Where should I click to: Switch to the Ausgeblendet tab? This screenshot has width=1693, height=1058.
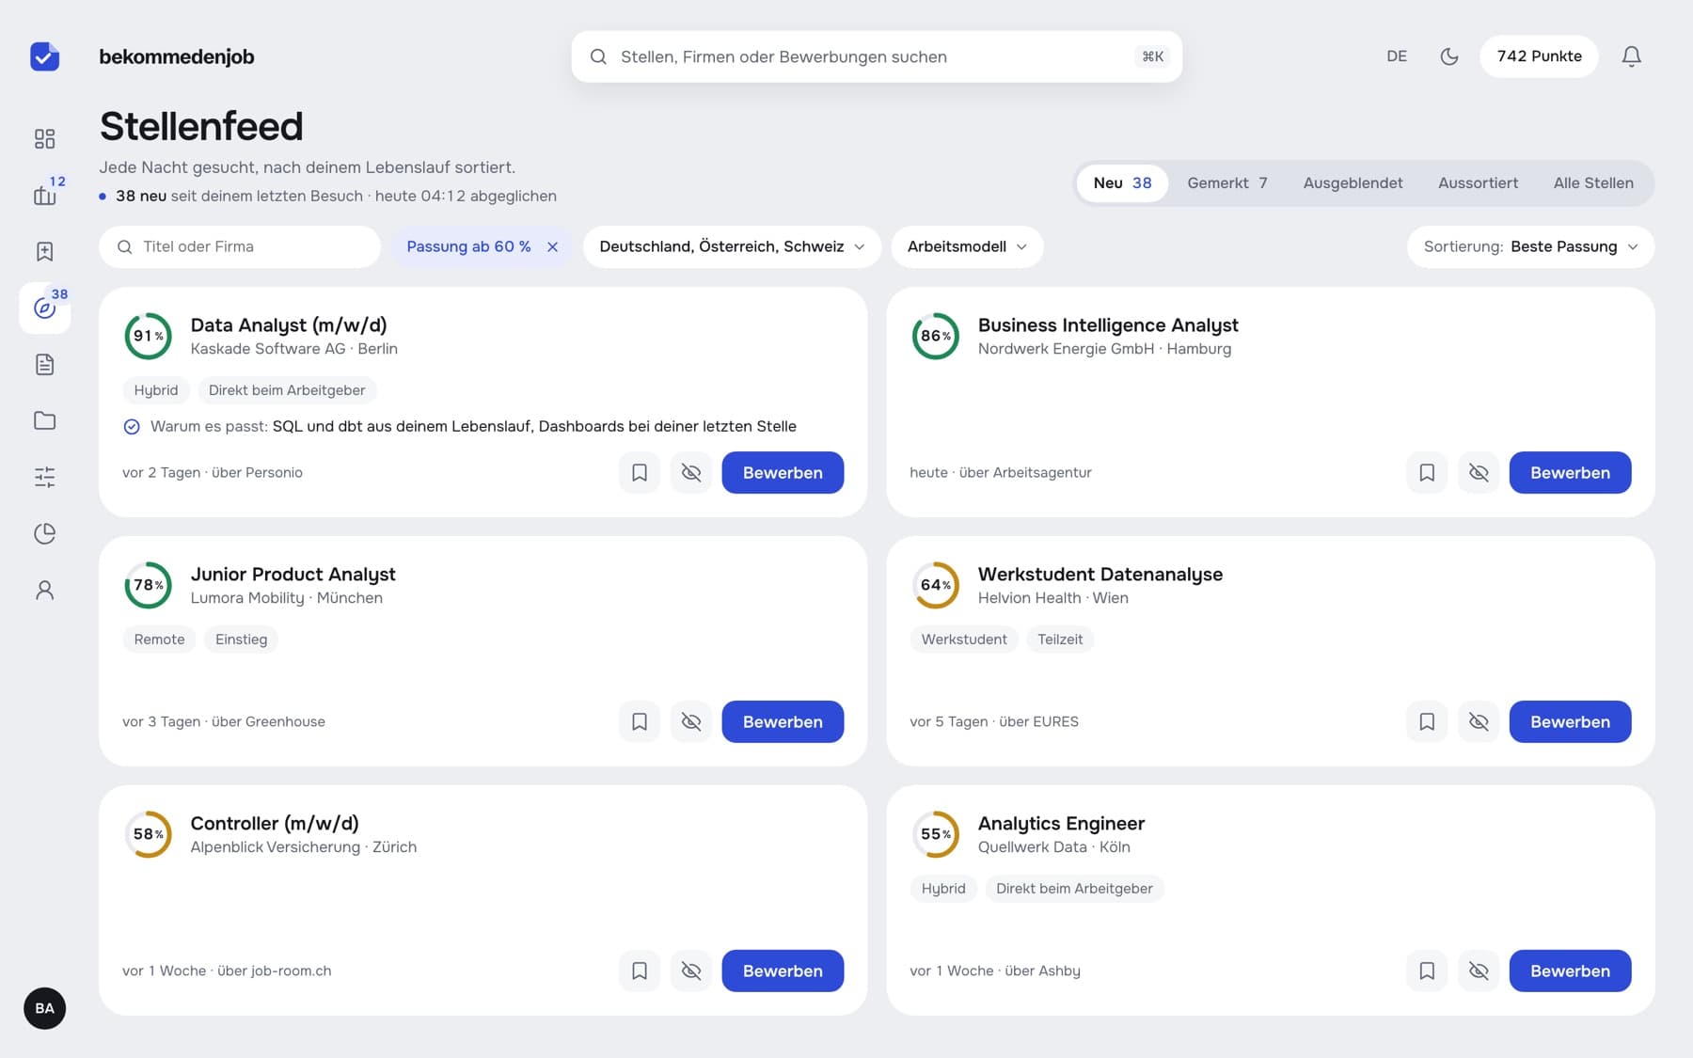(x=1353, y=183)
